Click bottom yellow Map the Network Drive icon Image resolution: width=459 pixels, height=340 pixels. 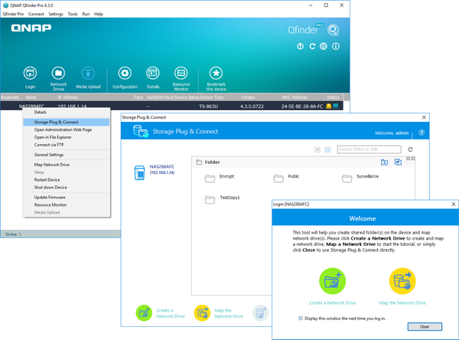coord(202,313)
